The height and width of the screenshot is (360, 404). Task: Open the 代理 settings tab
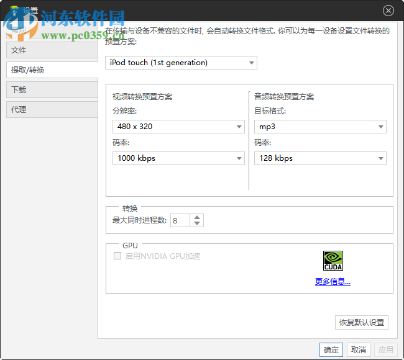pyautogui.click(x=52, y=110)
